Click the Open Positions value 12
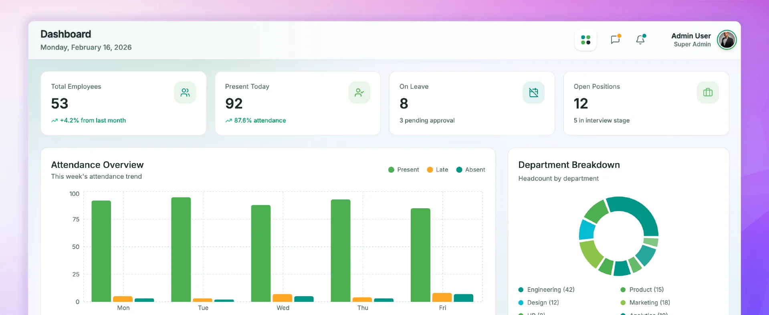Viewport: 769px width, 315px height. click(x=581, y=104)
